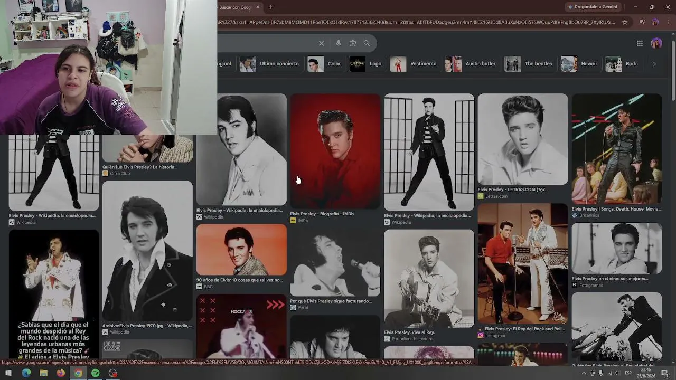Switch to Chrome in the taskbar

[78, 373]
